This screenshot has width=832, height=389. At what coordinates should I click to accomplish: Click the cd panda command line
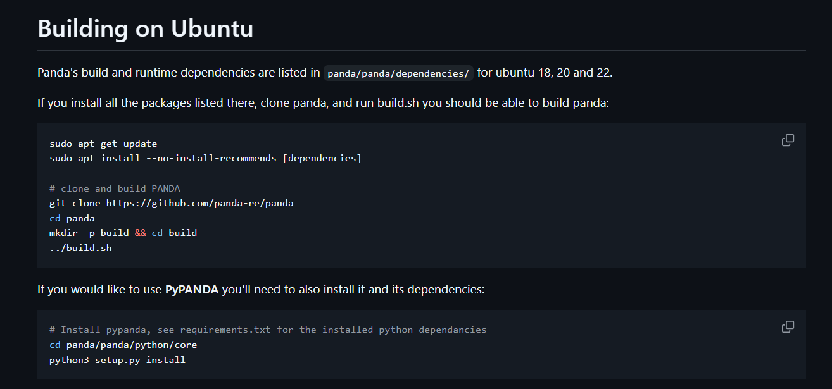pos(72,218)
